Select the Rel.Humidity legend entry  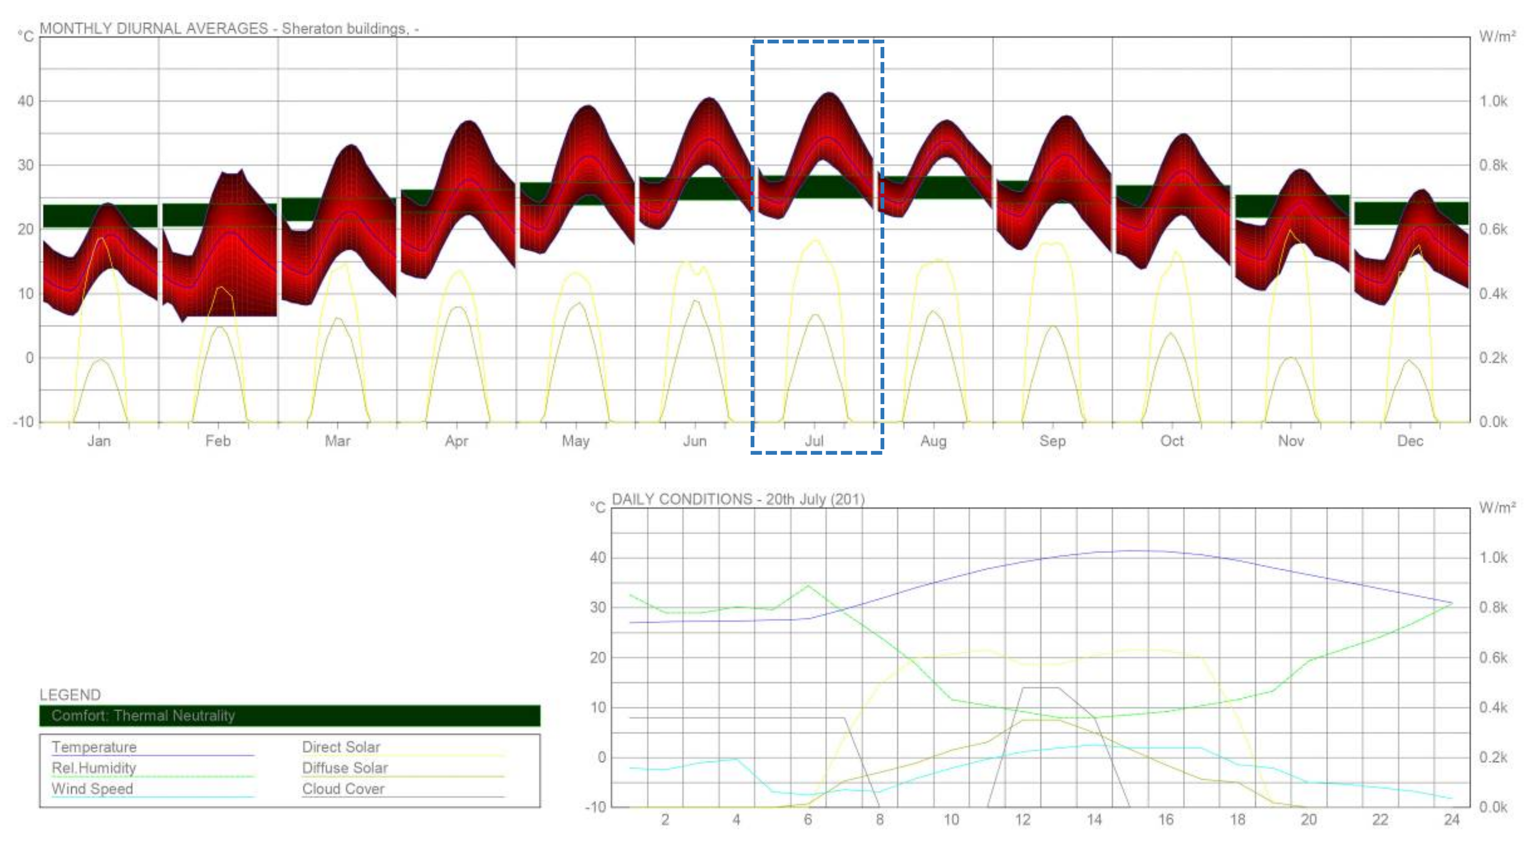tap(94, 768)
